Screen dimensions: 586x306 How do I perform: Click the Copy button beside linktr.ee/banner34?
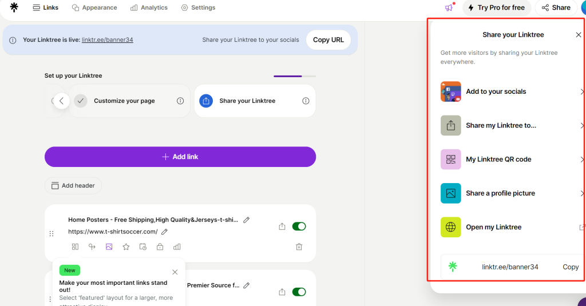tap(571, 267)
